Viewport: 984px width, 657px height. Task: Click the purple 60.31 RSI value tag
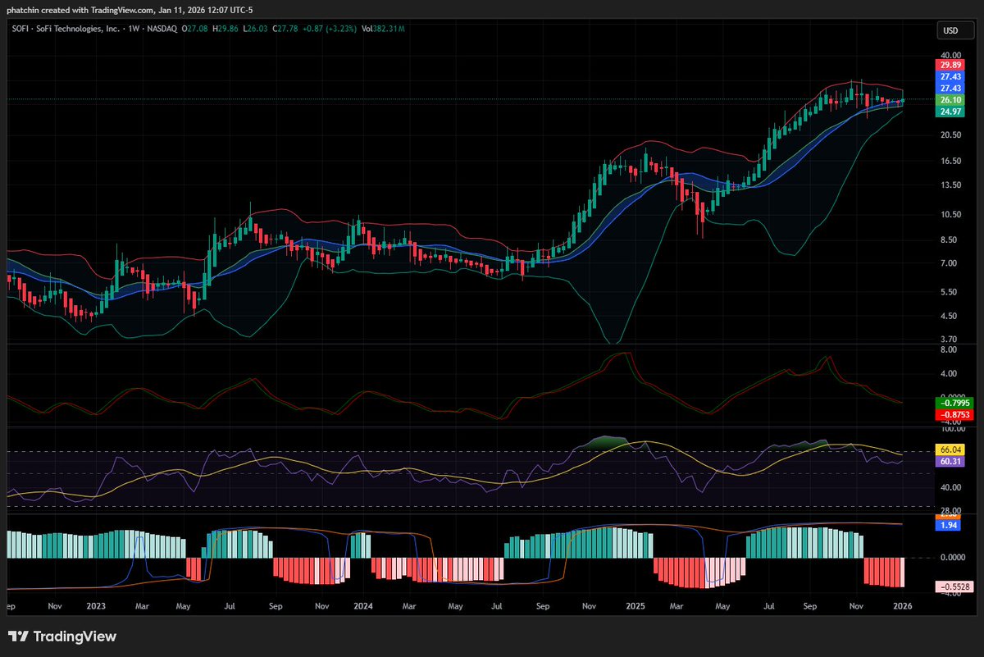[x=950, y=462]
